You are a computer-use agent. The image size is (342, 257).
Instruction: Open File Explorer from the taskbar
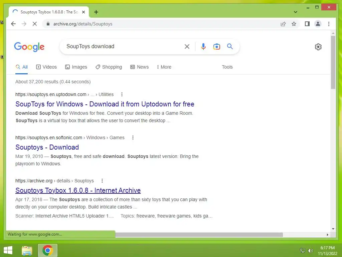pyautogui.click(x=27, y=250)
